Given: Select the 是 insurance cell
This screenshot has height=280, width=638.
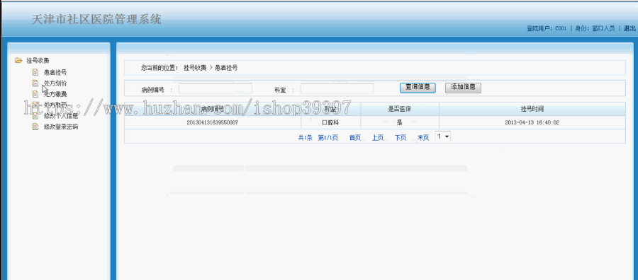Looking at the screenshot, I should (x=400, y=122).
